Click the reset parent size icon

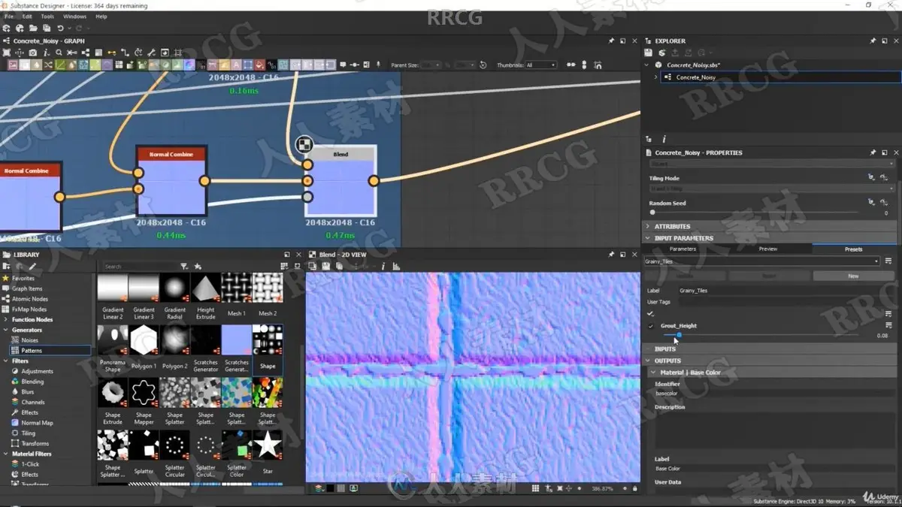[483, 65]
